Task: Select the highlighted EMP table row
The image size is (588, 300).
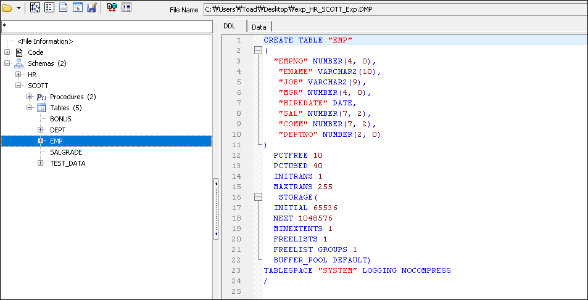Action: coord(107,141)
